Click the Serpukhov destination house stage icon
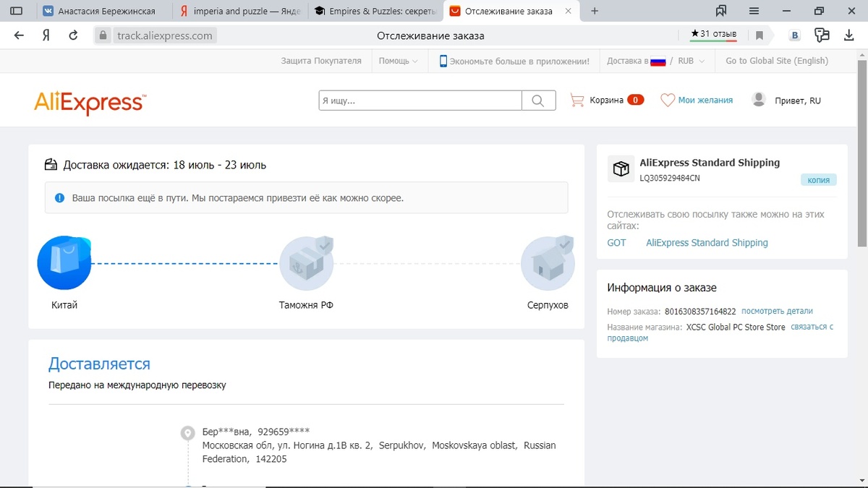This screenshot has height=488, width=868. tap(548, 262)
